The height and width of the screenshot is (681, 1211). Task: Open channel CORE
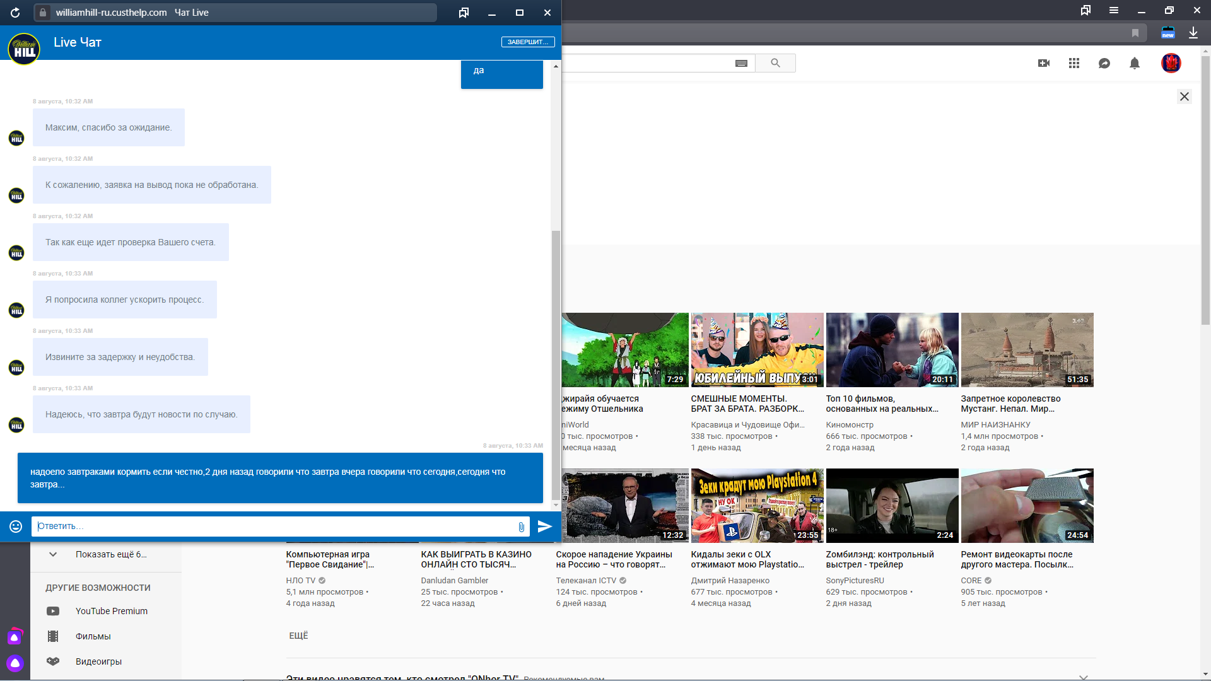[x=971, y=581]
